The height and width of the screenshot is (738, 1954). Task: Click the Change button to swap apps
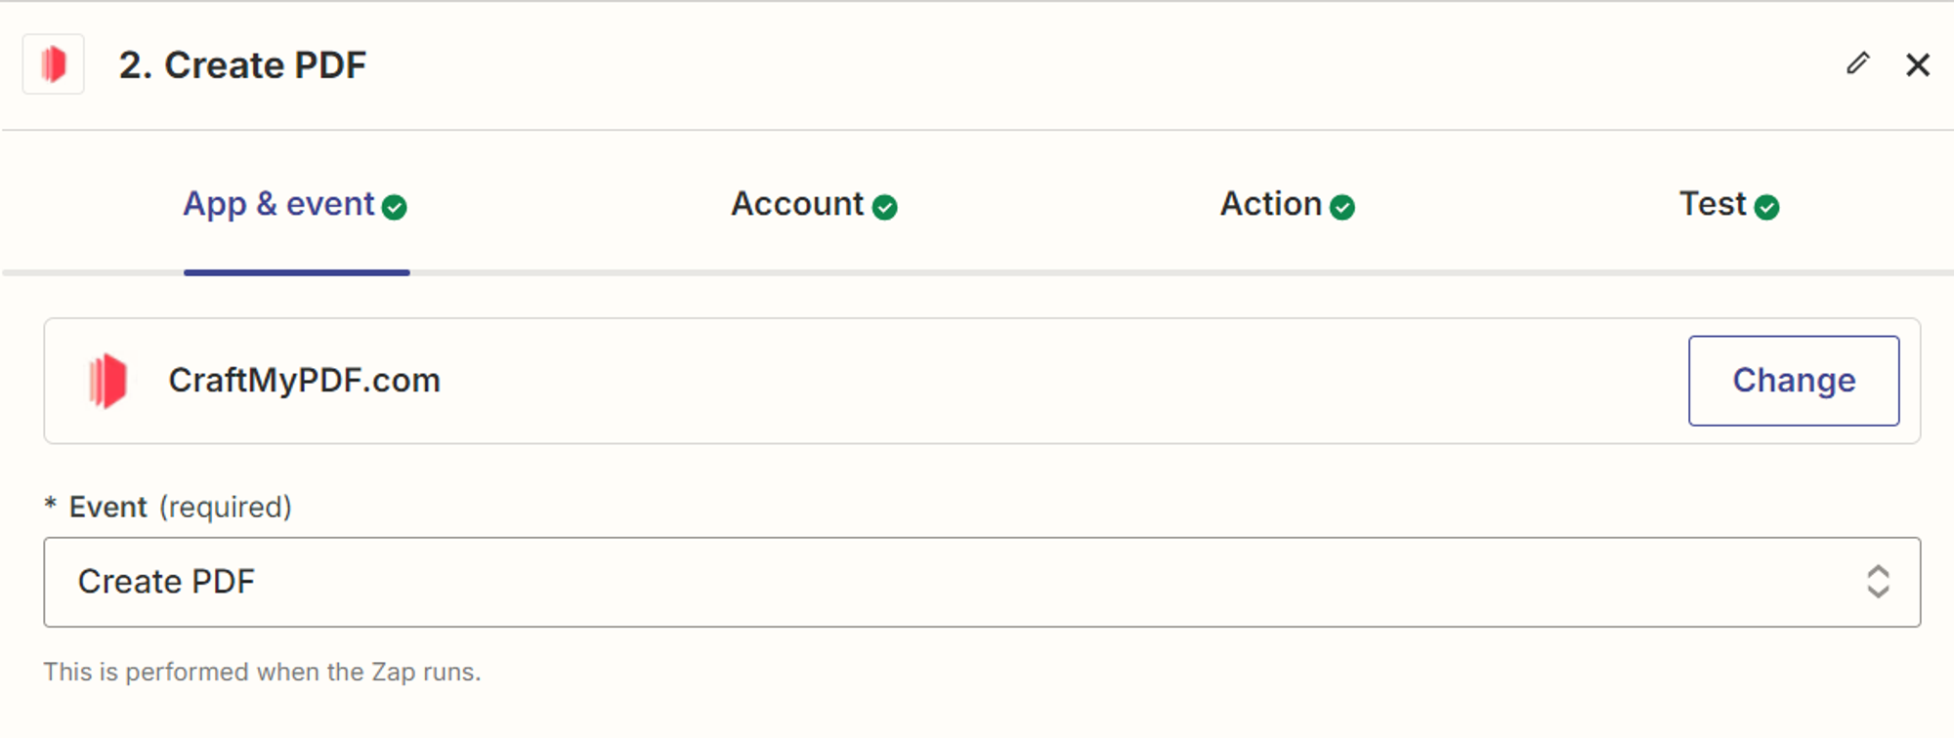[1794, 381]
